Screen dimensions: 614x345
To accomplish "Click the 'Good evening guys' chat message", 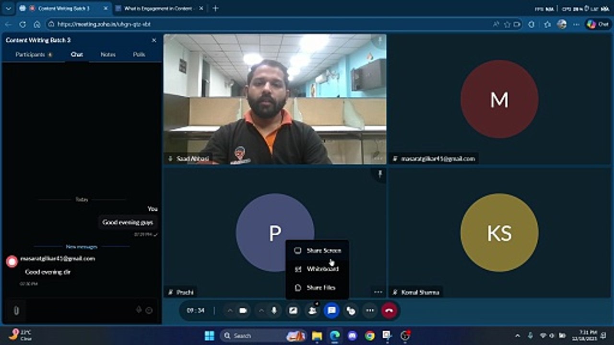I will [128, 222].
